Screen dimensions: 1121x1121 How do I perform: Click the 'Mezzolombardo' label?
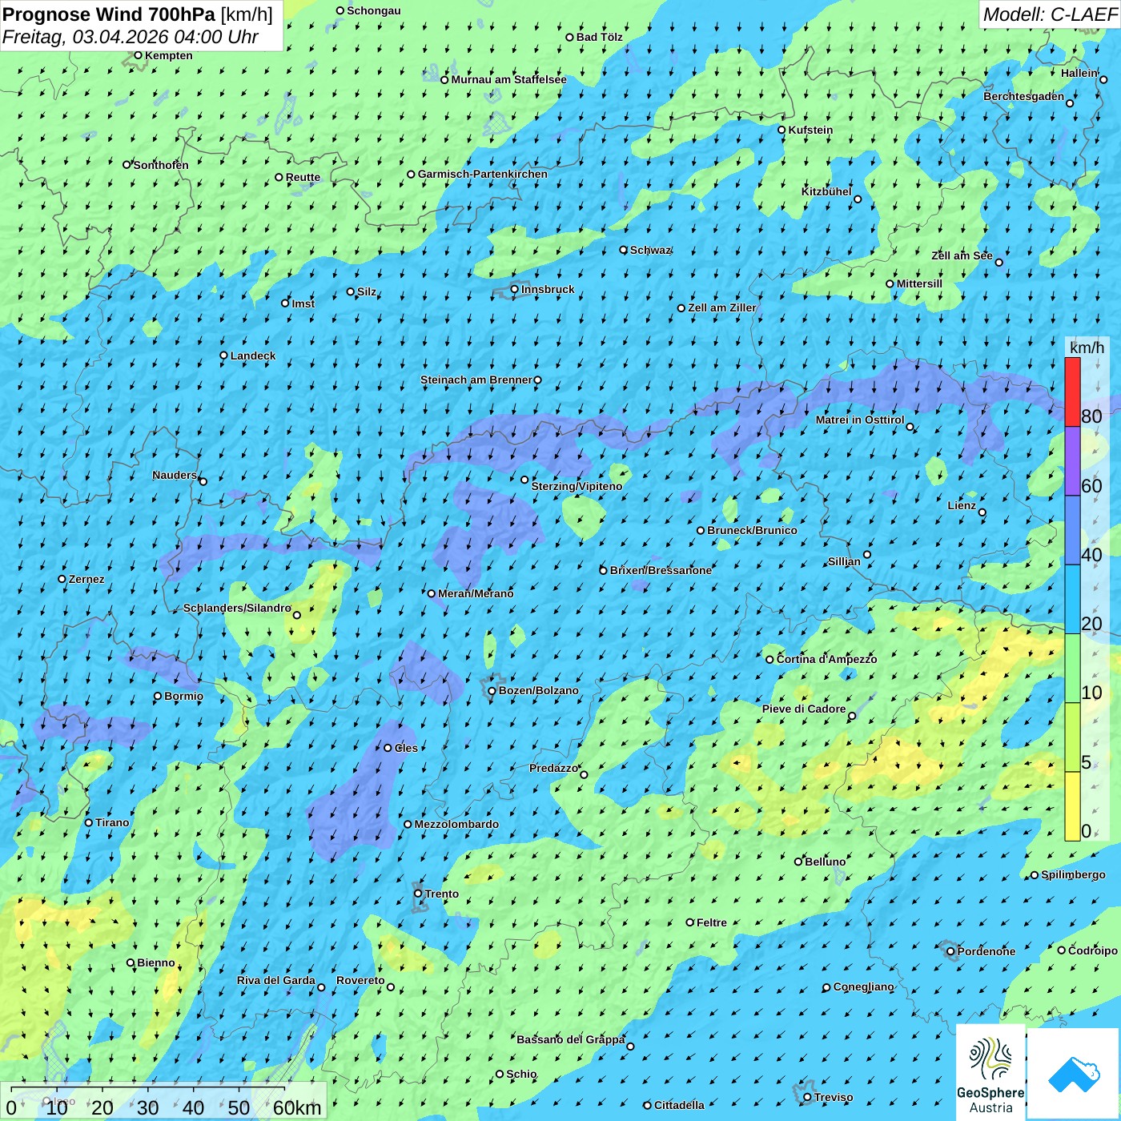(456, 824)
